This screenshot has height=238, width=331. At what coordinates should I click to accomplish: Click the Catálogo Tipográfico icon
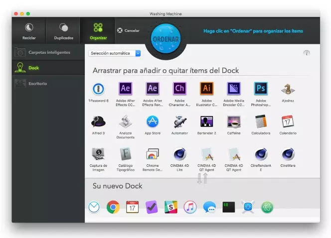pyautogui.click(x=126, y=154)
